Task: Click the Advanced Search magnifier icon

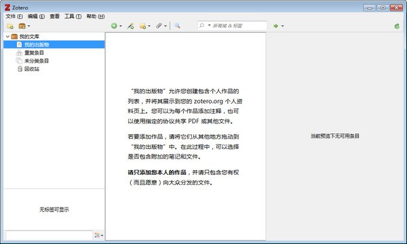Action: click(x=177, y=26)
